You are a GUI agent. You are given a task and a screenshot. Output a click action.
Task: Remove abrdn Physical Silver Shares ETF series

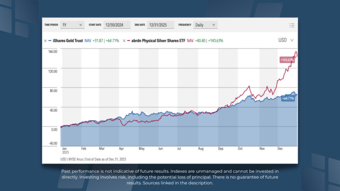tap(124, 40)
